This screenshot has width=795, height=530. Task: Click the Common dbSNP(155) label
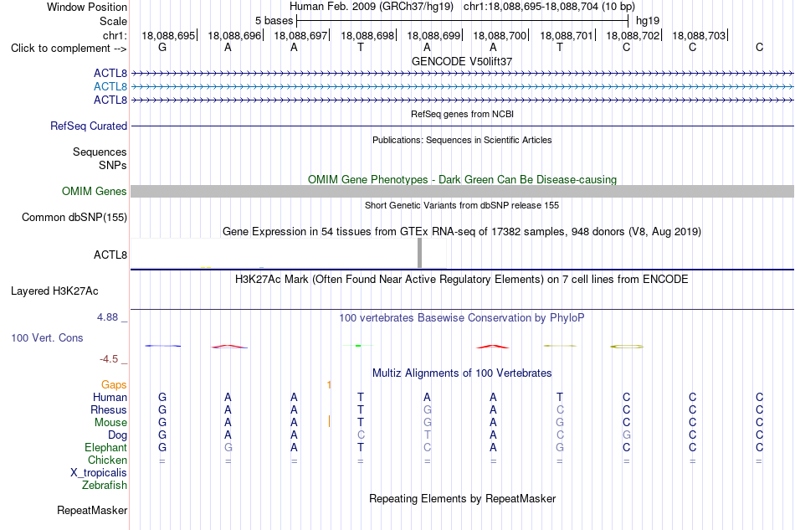pyautogui.click(x=74, y=217)
